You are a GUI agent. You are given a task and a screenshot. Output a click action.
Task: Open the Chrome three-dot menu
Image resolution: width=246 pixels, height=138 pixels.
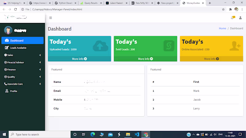(x=242, y=10)
